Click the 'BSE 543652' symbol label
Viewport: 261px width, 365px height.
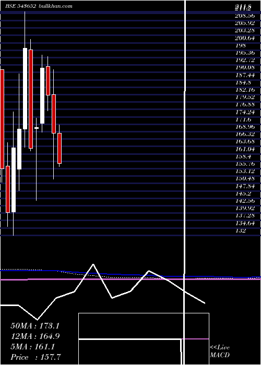pos(20,6)
